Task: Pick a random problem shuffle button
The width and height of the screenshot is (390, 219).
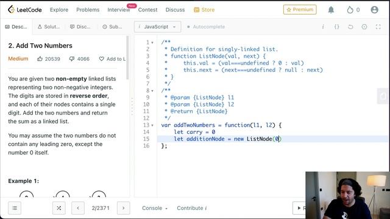Action: 59,208
